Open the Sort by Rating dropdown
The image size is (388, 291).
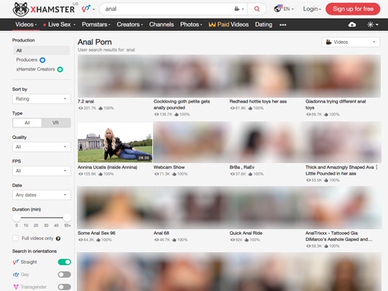[42, 98]
